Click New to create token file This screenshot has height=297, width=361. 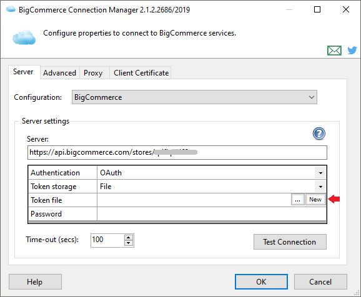[x=315, y=200]
